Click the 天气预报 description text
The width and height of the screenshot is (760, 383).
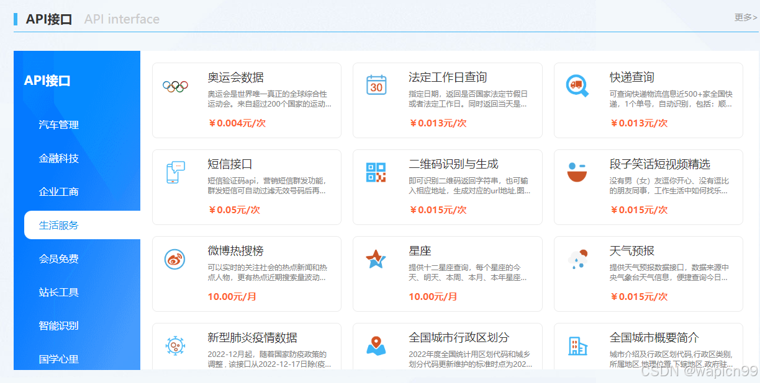click(x=669, y=273)
